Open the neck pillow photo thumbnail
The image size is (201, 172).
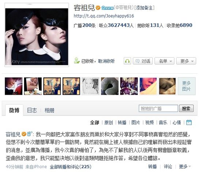[x=110, y=86]
